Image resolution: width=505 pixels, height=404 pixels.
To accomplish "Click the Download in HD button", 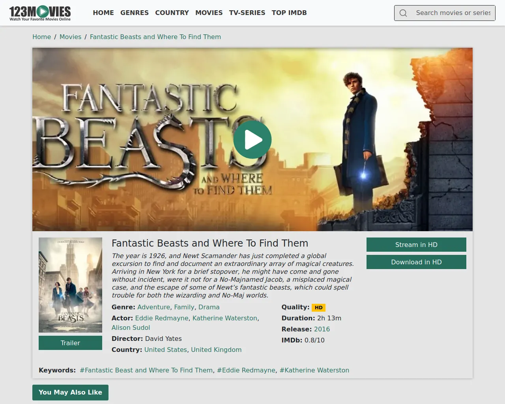I will pyautogui.click(x=416, y=262).
